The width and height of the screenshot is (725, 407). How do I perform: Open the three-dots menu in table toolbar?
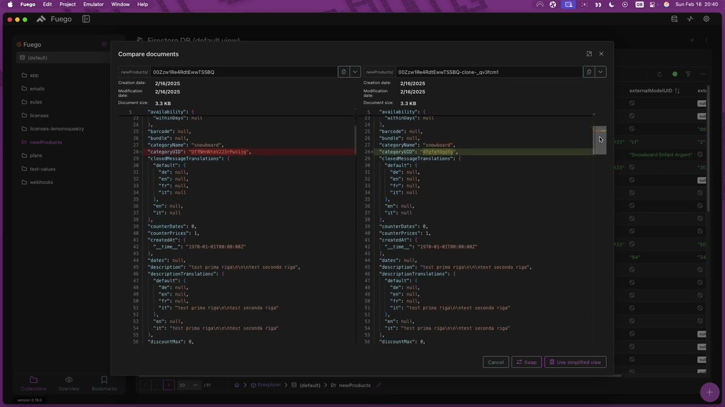pos(703,74)
